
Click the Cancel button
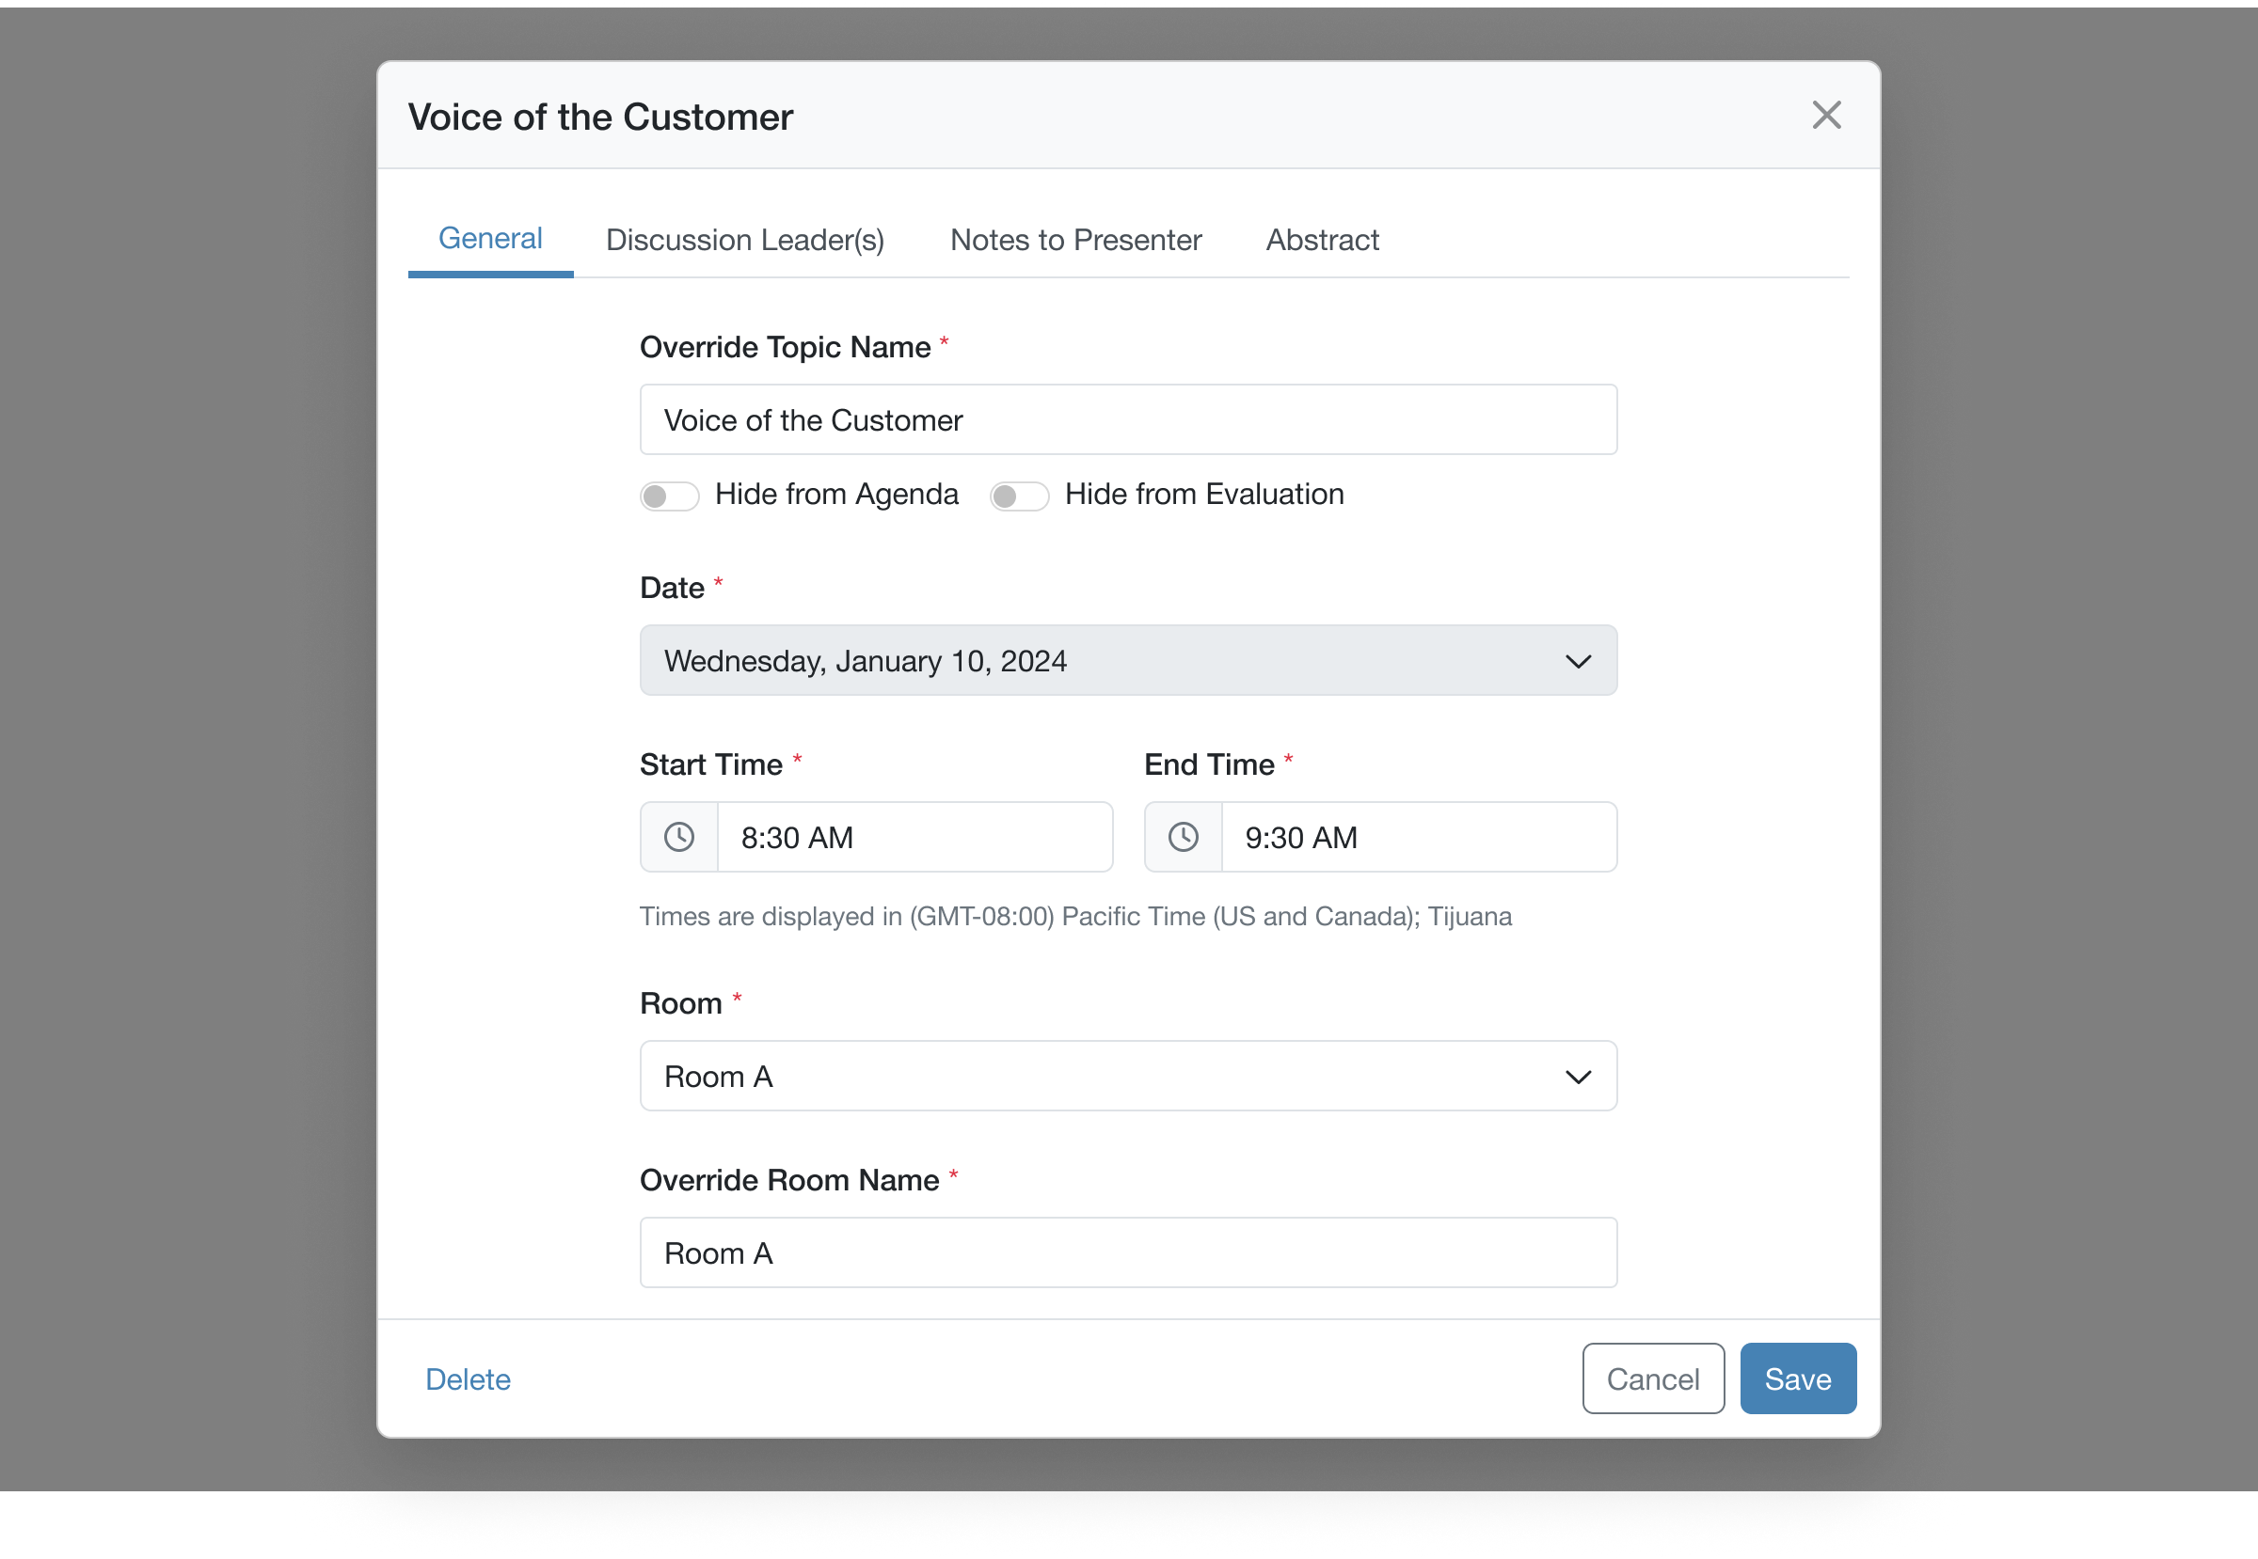coord(1652,1378)
